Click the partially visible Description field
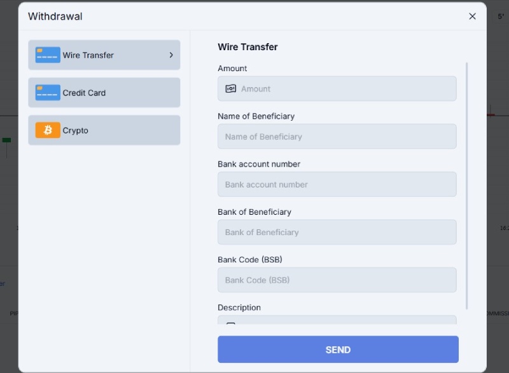The height and width of the screenshot is (373, 509). click(337, 320)
